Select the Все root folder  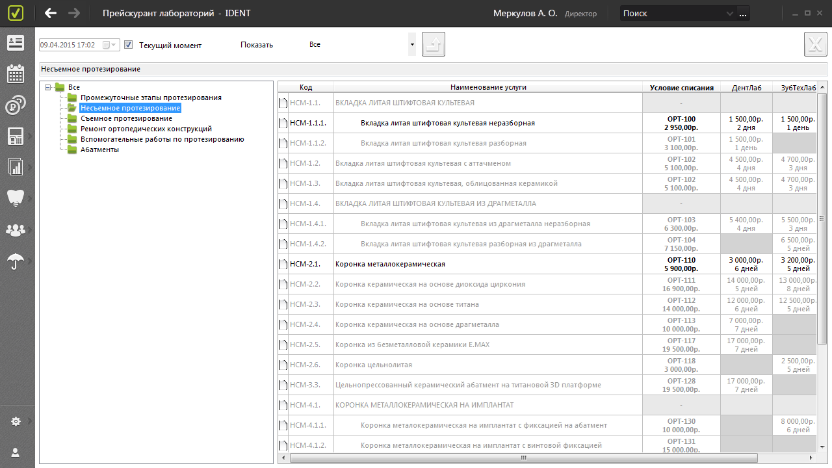73,87
